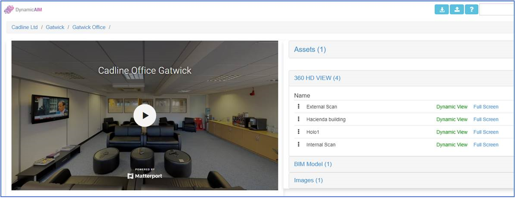Expand the Images (1) section
The image size is (516, 198).
click(308, 180)
